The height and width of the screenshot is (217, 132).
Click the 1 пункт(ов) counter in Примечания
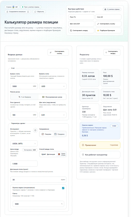click(114, 145)
